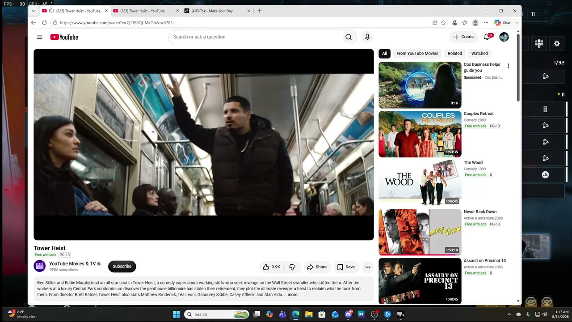Open YouTube Movies & TV channel avatar
Screen dimensions: 572x322
40,266
